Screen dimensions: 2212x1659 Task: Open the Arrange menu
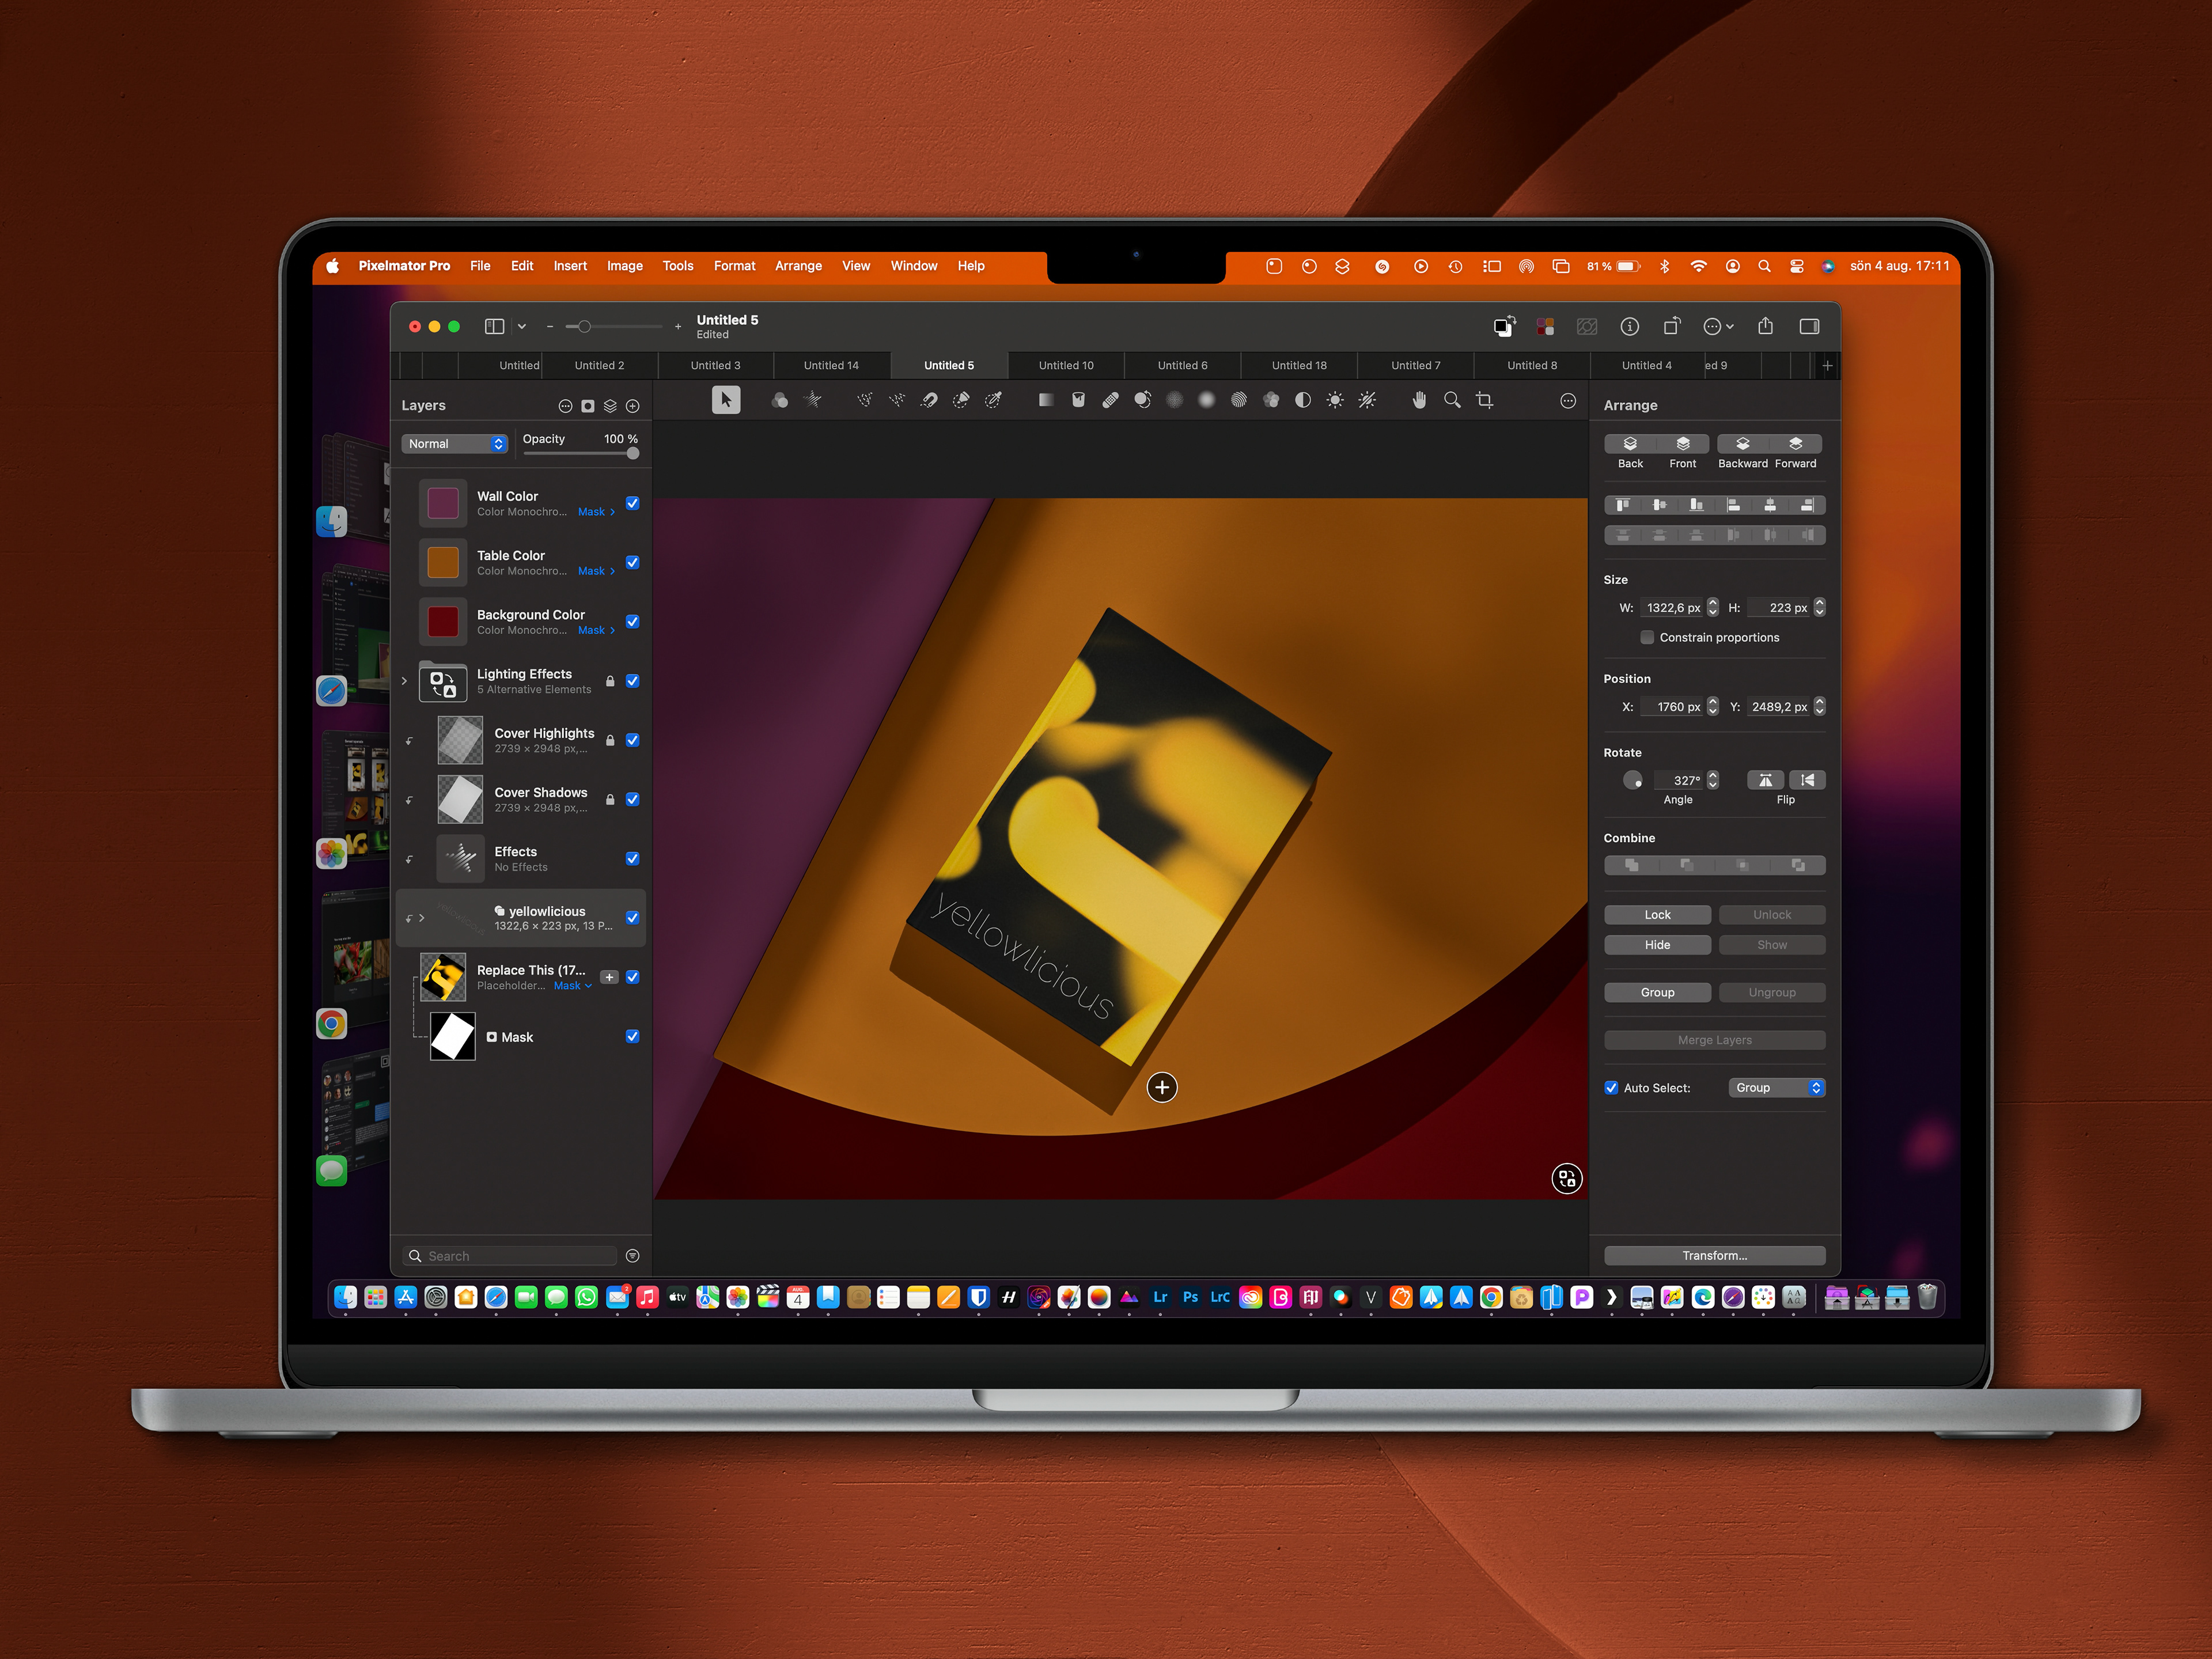pos(798,266)
